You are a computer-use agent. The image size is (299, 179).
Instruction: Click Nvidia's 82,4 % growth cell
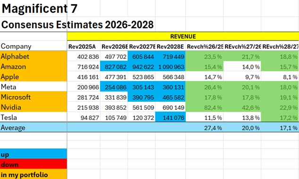205,107
